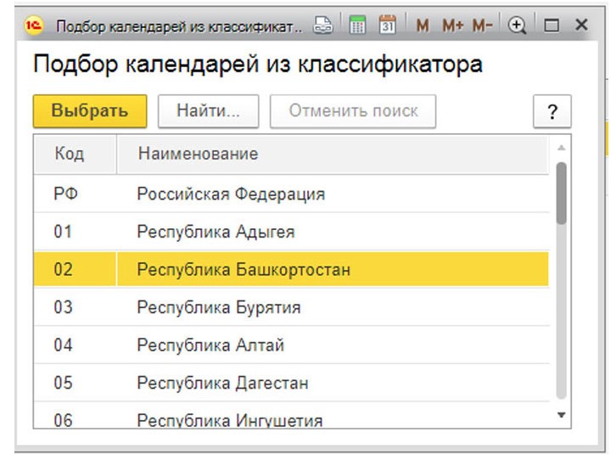The height and width of the screenshot is (460, 616).
Task: Open the calendar icon in title bar
Action: pyautogui.click(x=388, y=25)
